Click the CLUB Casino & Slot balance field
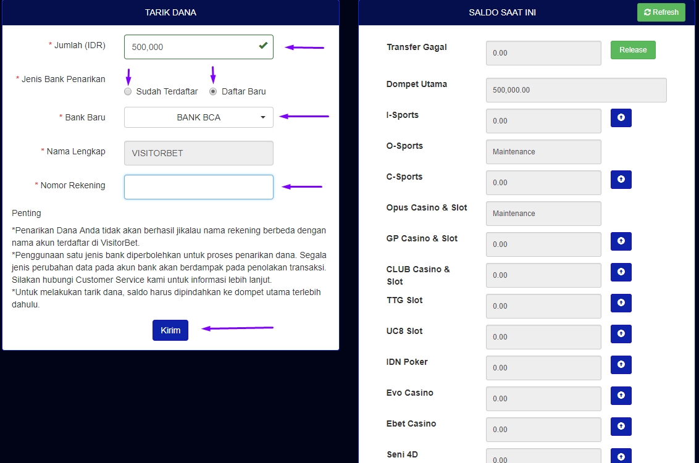Screen dimensions: 699x463 pos(543,275)
